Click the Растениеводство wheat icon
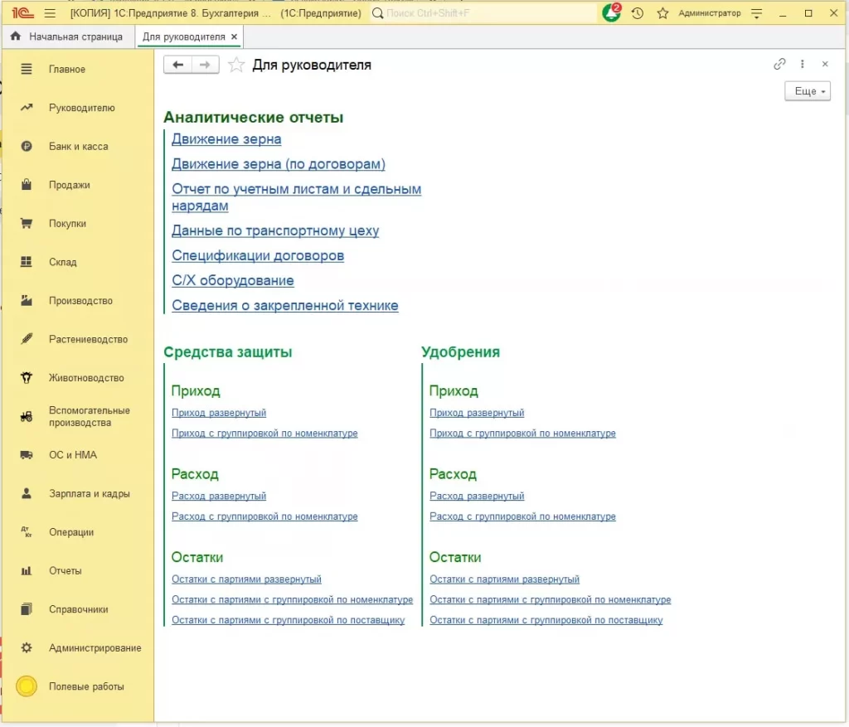 pyautogui.click(x=26, y=339)
